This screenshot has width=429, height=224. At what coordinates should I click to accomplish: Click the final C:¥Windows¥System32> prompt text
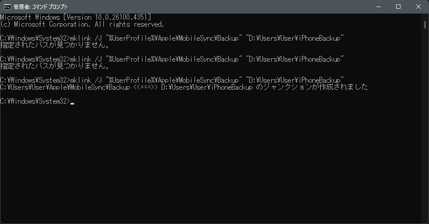point(35,101)
